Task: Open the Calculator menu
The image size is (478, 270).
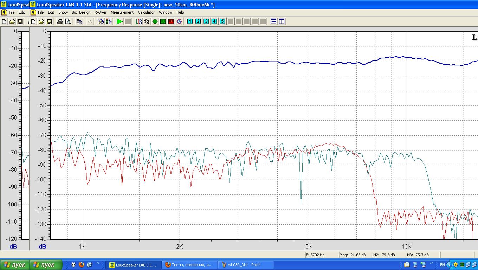Action: (x=146, y=12)
